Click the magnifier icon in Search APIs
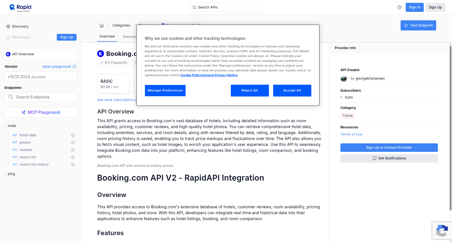This screenshot has width=452, height=243. click(x=194, y=7)
